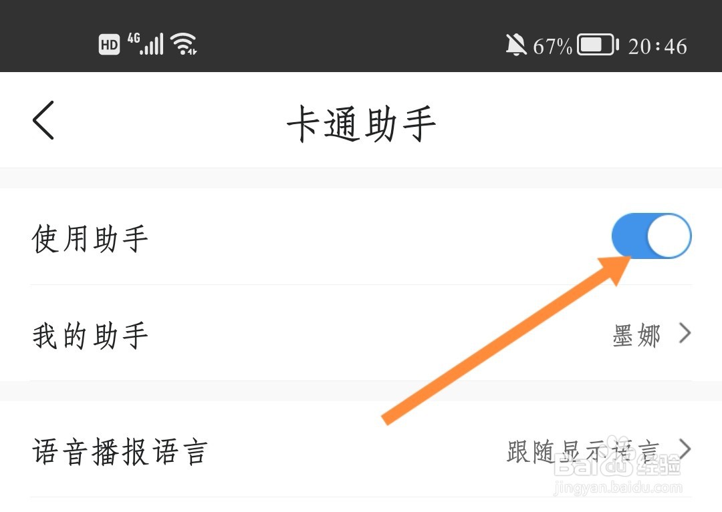The width and height of the screenshot is (722, 512).
Task: Toggle the 使用助手 switch off
Action: point(651,236)
